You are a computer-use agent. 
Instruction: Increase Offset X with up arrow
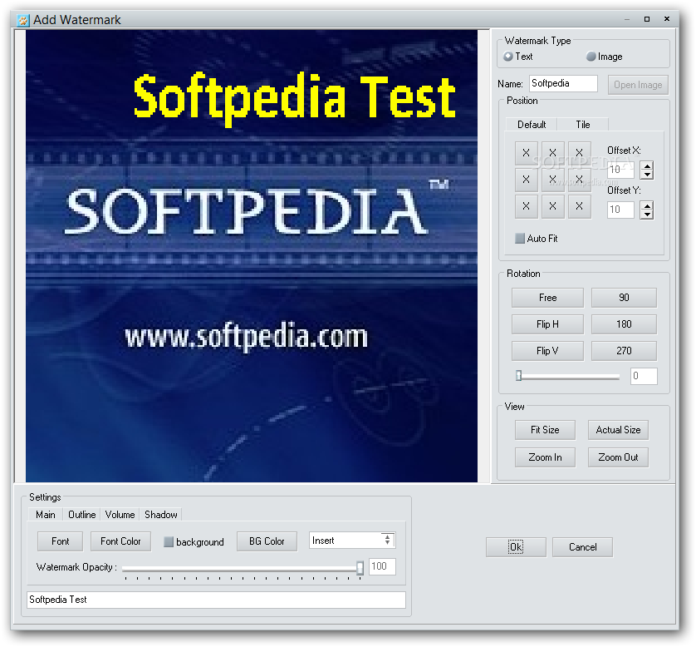(647, 165)
